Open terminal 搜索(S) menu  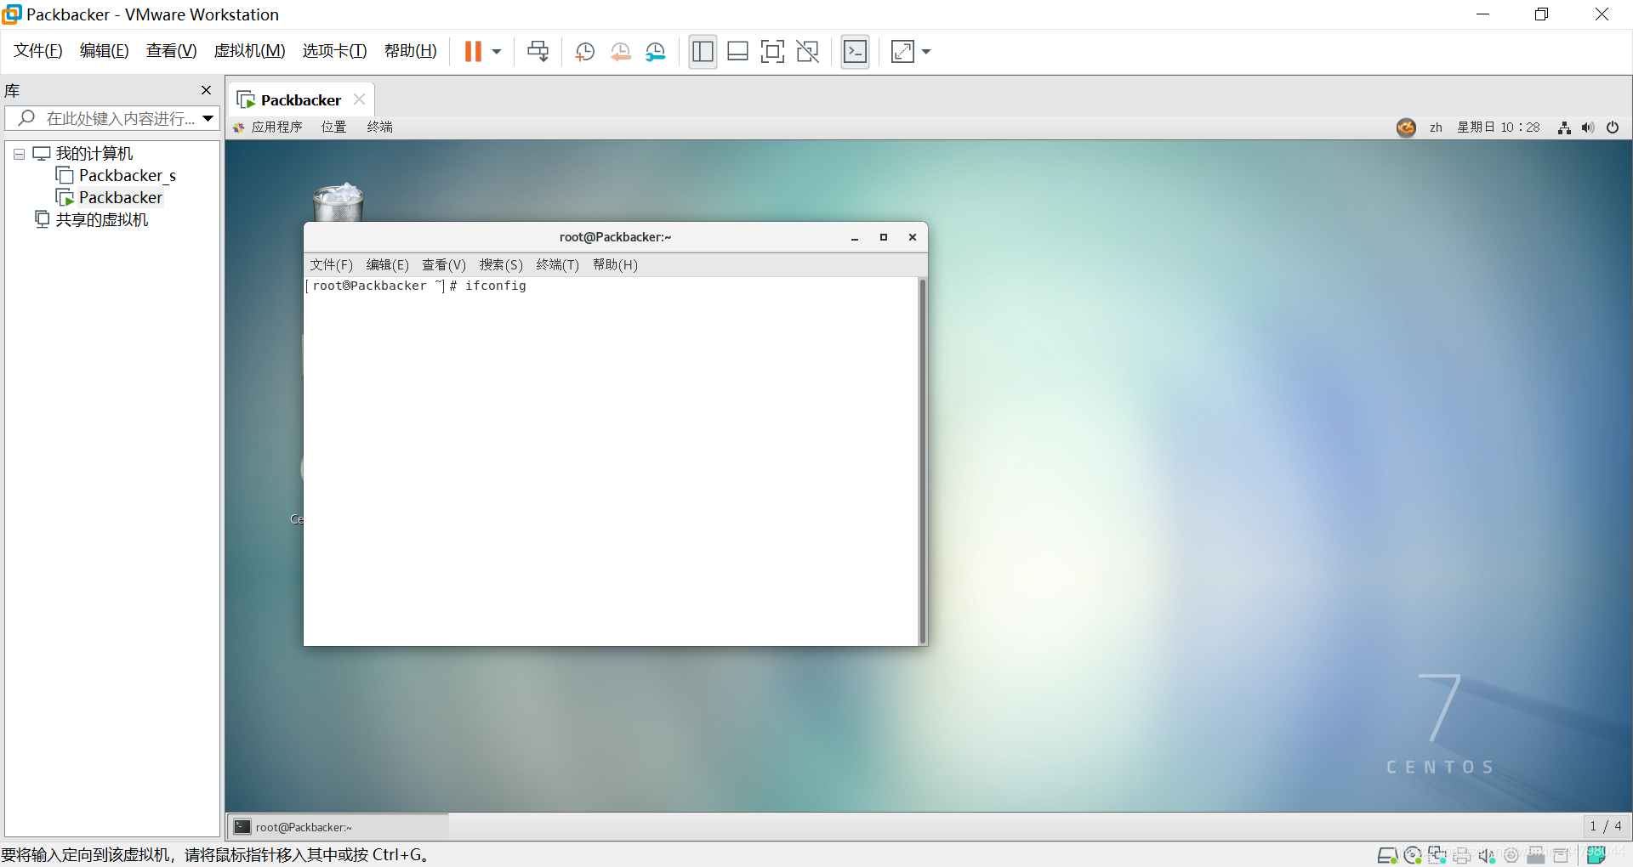(501, 265)
